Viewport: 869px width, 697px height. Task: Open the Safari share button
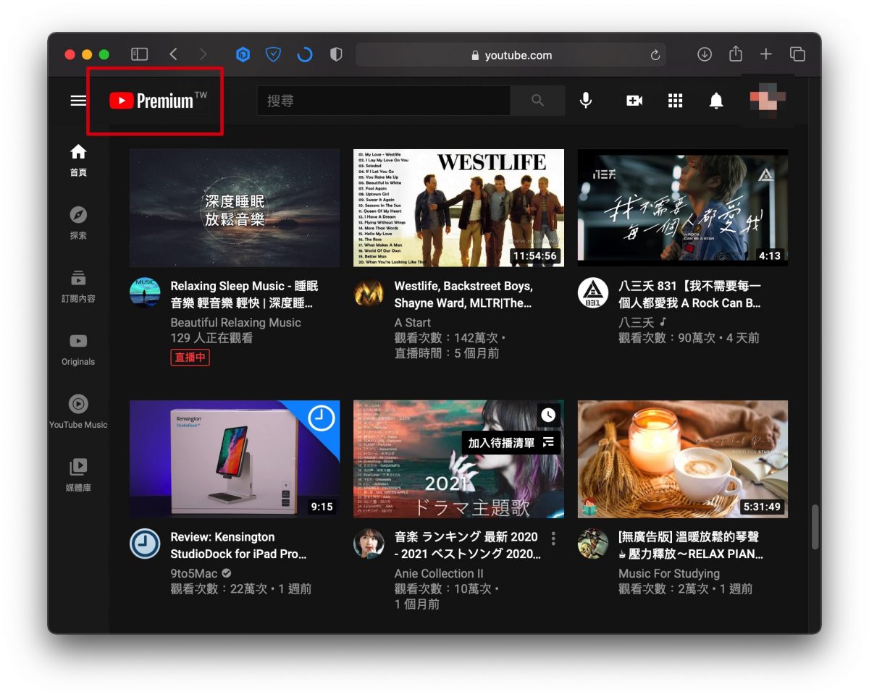point(736,54)
